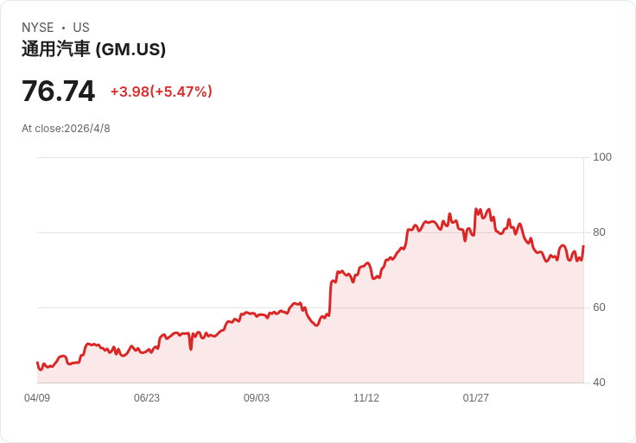Click the 100 price axis label
Viewport: 636px width, 443px height.
point(602,157)
